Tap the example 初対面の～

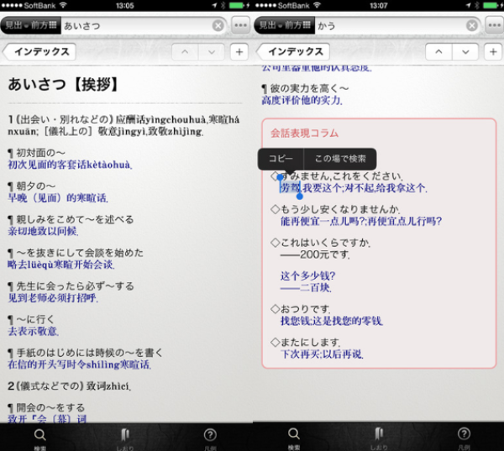(36, 153)
